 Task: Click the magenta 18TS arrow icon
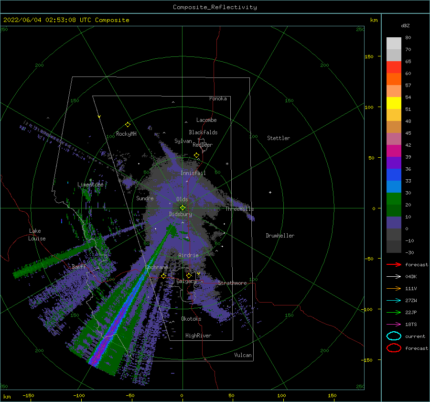[394, 325]
